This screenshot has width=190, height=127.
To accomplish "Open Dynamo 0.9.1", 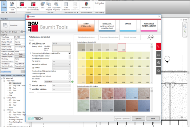I will [86, 6].
